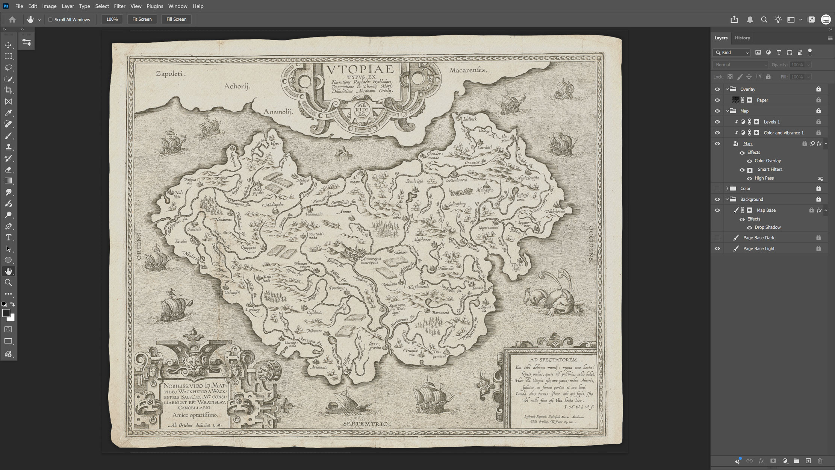Hide the Overlay group
This screenshot has width=835, height=470.
tap(717, 89)
